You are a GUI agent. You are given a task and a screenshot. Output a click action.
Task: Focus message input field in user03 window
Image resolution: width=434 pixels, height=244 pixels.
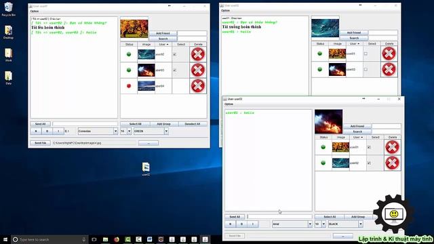[279, 217]
